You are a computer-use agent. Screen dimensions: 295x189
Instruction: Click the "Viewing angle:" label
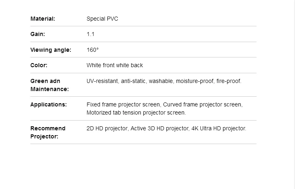pyautogui.click(x=51, y=50)
